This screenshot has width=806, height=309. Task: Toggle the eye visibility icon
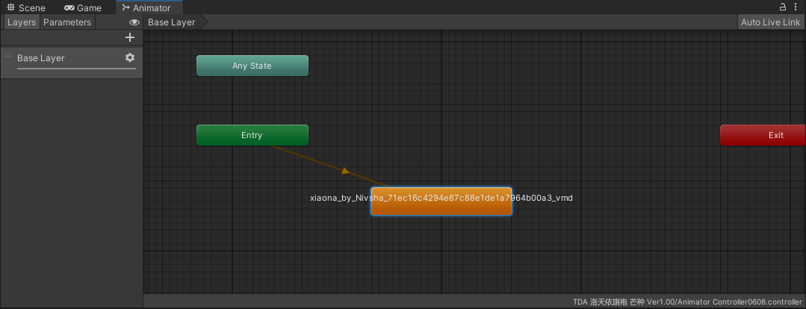click(134, 22)
